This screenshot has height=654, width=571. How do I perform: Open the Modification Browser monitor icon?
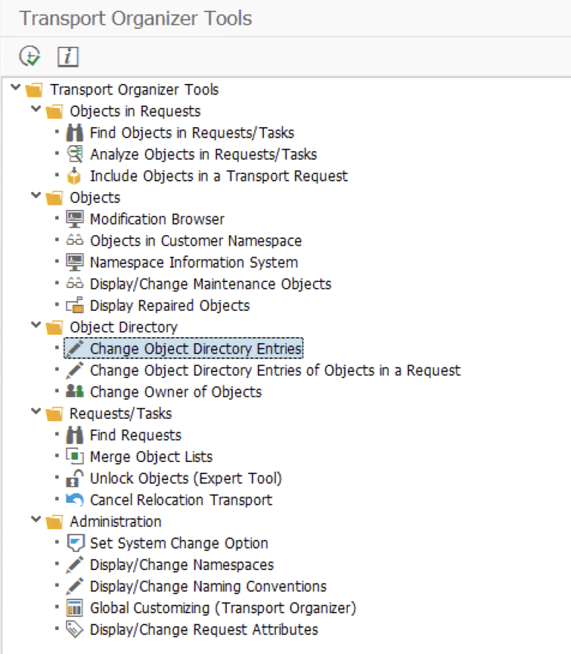77,219
